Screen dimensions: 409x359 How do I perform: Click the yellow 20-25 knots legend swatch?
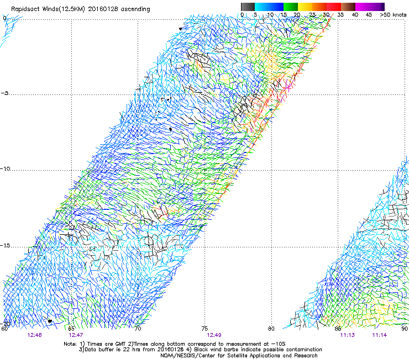click(x=305, y=7)
